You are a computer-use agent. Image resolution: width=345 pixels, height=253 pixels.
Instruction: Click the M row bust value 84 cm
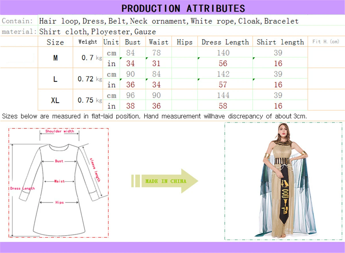130,53
